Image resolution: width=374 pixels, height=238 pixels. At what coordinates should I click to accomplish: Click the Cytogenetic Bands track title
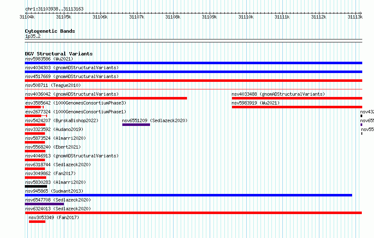(50, 31)
